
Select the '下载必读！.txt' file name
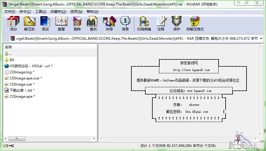coord(22,90)
